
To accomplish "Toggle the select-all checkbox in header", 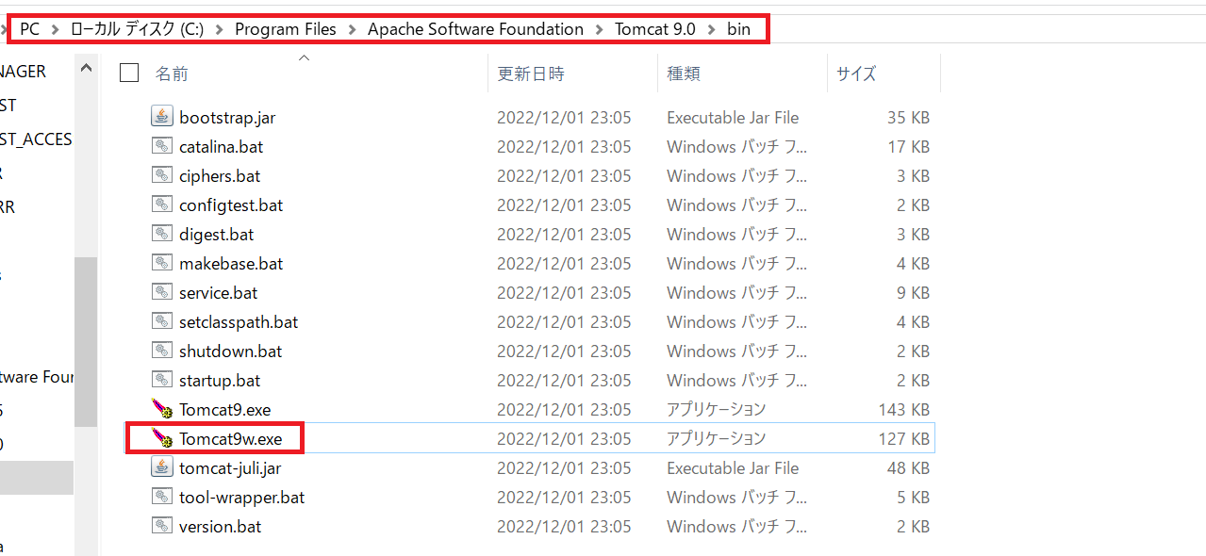I will [x=129, y=73].
